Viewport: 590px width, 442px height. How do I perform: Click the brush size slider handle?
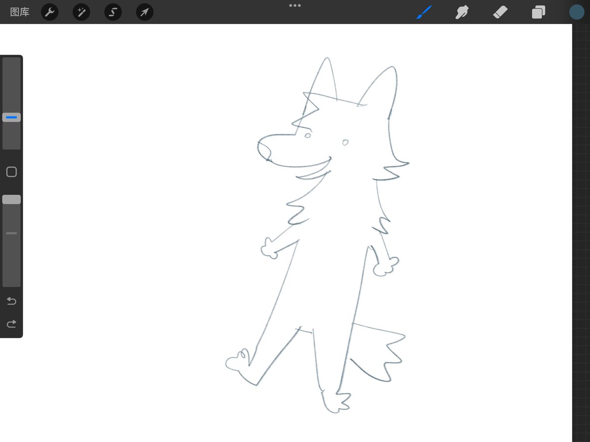coord(11,117)
